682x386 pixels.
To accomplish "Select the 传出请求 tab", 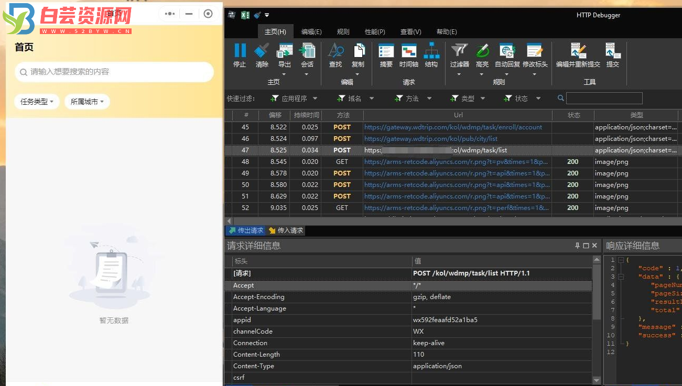I will coord(245,230).
